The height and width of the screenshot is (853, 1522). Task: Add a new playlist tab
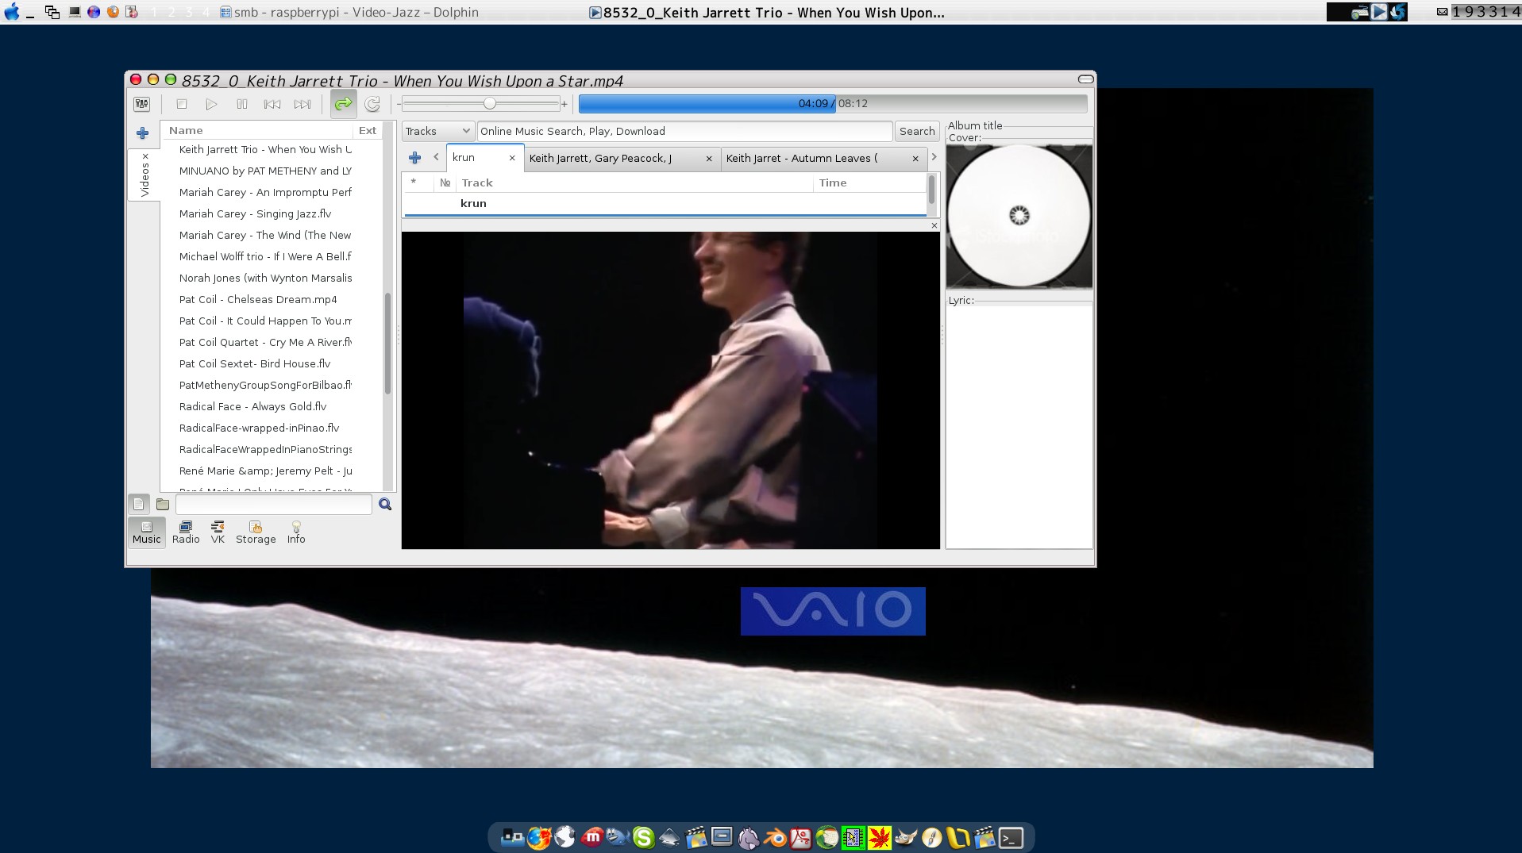[414, 158]
